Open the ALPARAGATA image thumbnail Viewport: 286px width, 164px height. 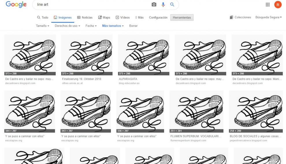144,55
